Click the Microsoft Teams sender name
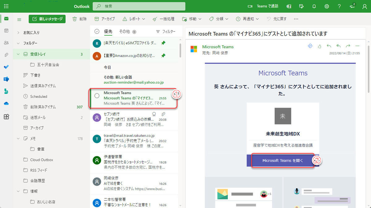Screen dimensions: 371x208 tap(218, 47)
